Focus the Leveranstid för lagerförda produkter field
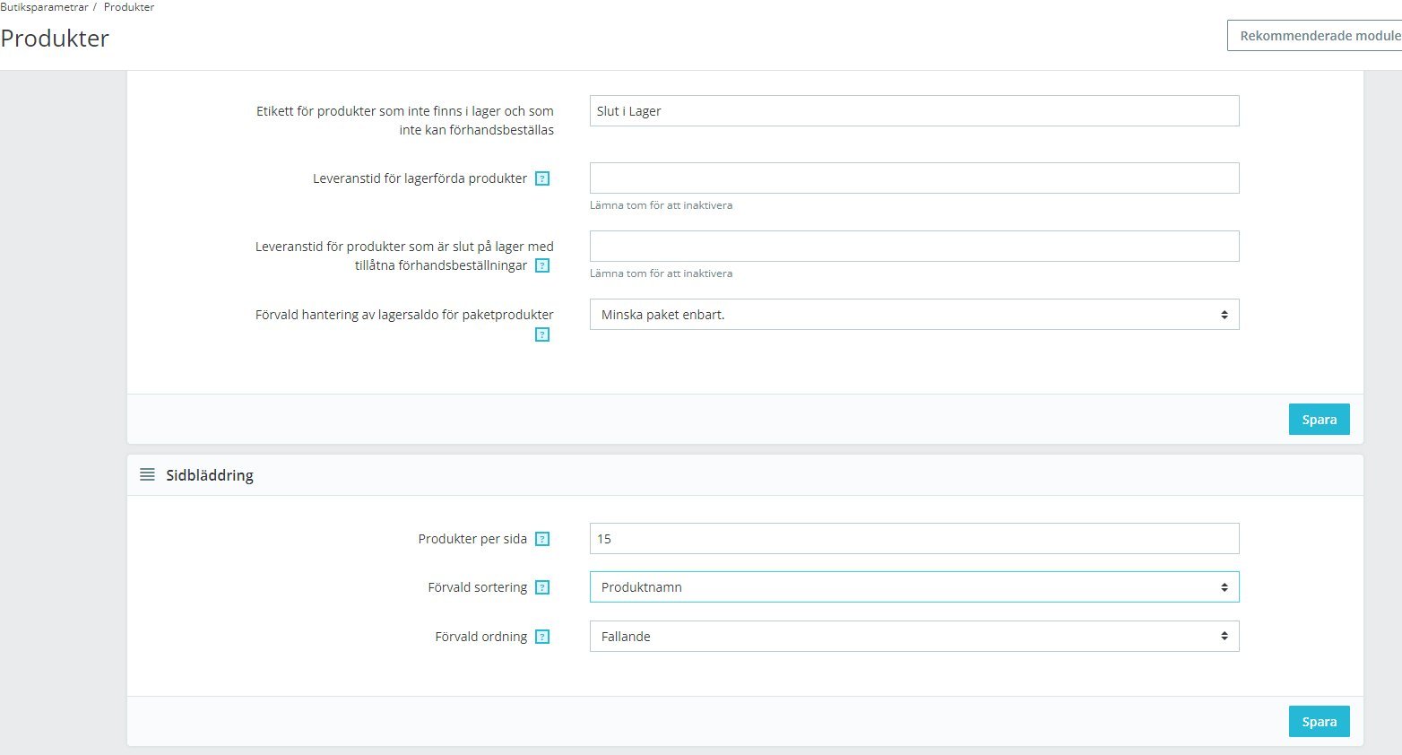 (914, 178)
